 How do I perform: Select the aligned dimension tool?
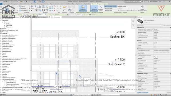[x=64, y=10]
